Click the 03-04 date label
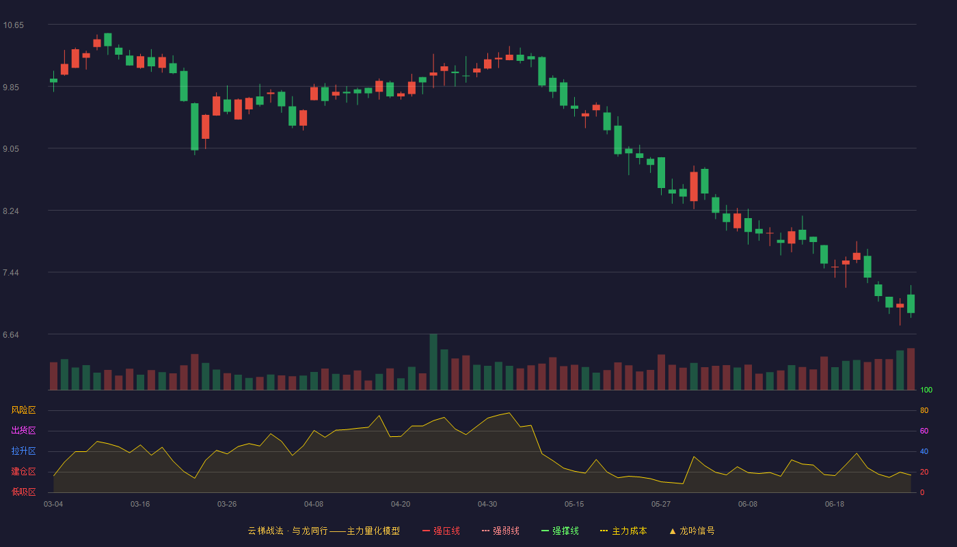This screenshot has height=547, width=957. click(53, 504)
